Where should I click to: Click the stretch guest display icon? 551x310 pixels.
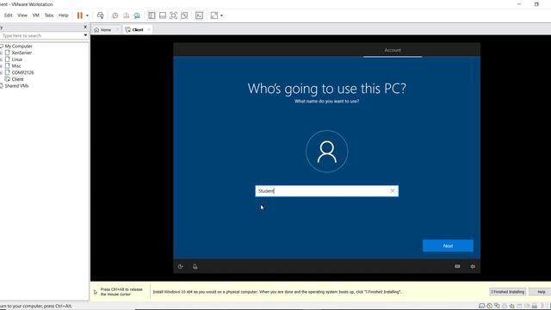pos(214,15)
